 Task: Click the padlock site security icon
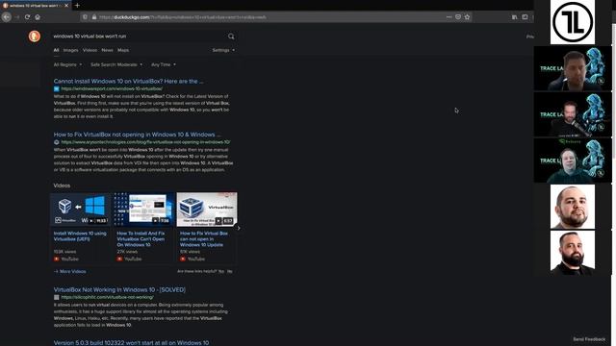tap(94, 17)
